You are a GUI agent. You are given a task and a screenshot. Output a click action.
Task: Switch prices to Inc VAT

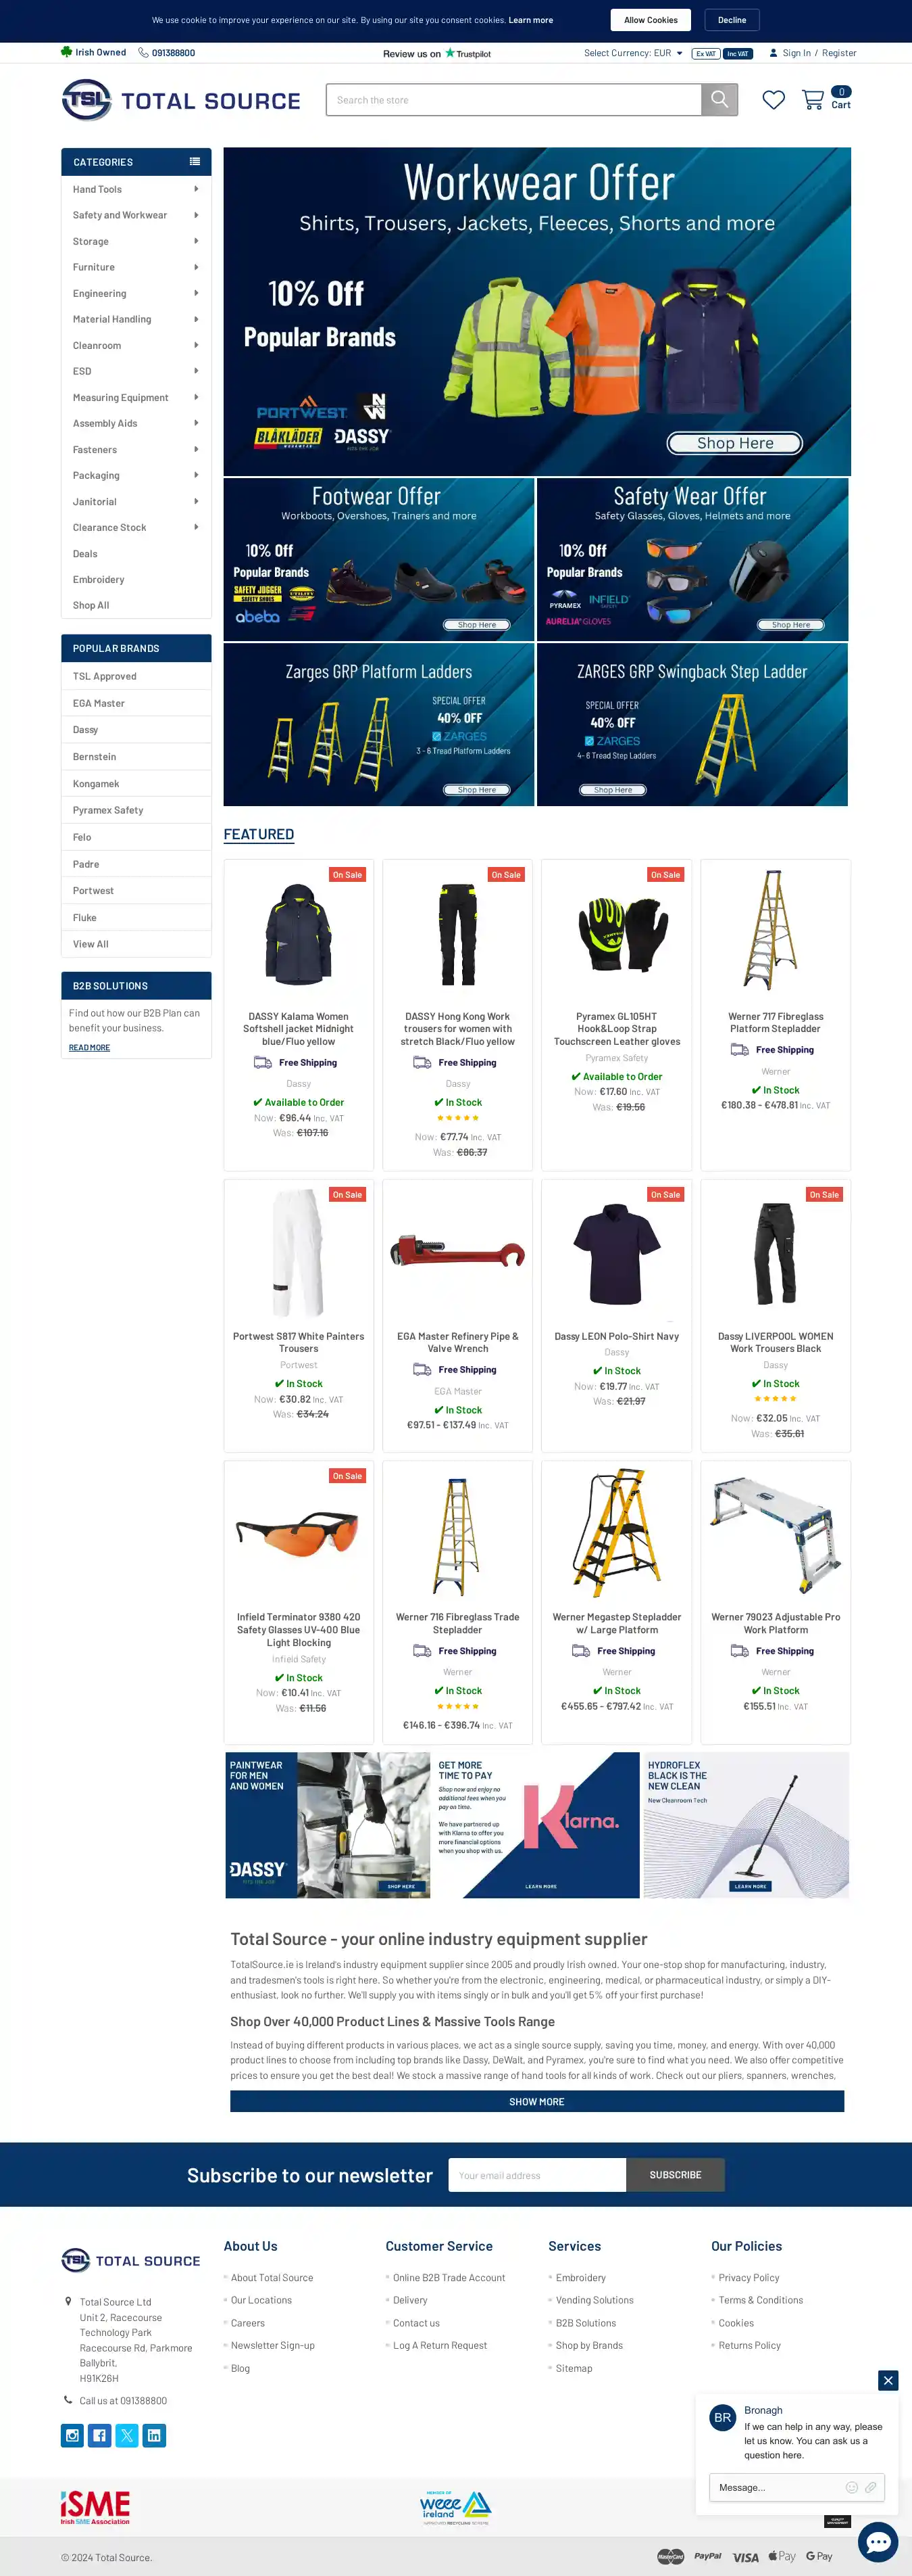pos(738,53)
